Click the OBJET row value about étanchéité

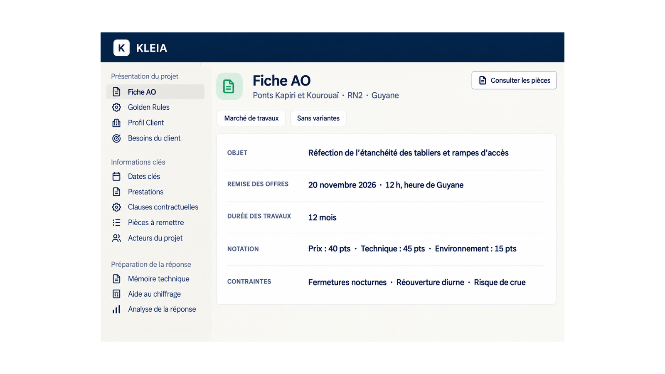coord(408,153)
